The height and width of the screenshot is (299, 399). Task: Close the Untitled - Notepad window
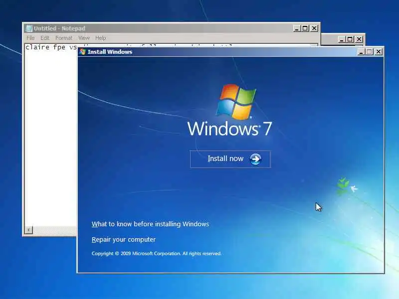[314, 28]
